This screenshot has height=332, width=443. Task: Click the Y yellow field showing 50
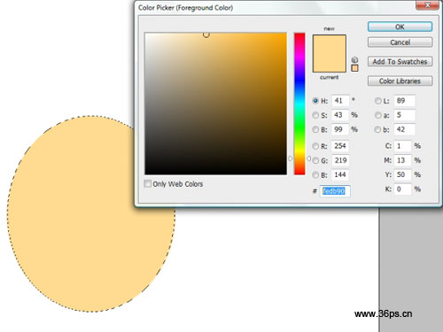coord(402,175)
